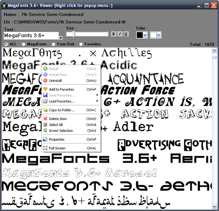This screenshot has width=219, height=211.
Task: Select the Aether font preview row
Action: (x=107, y=186)
